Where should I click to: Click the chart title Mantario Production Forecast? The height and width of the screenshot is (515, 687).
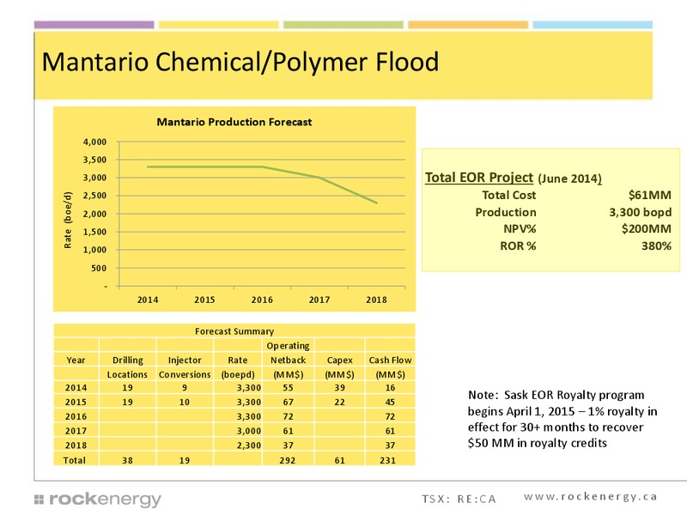(x=234, y=122)
